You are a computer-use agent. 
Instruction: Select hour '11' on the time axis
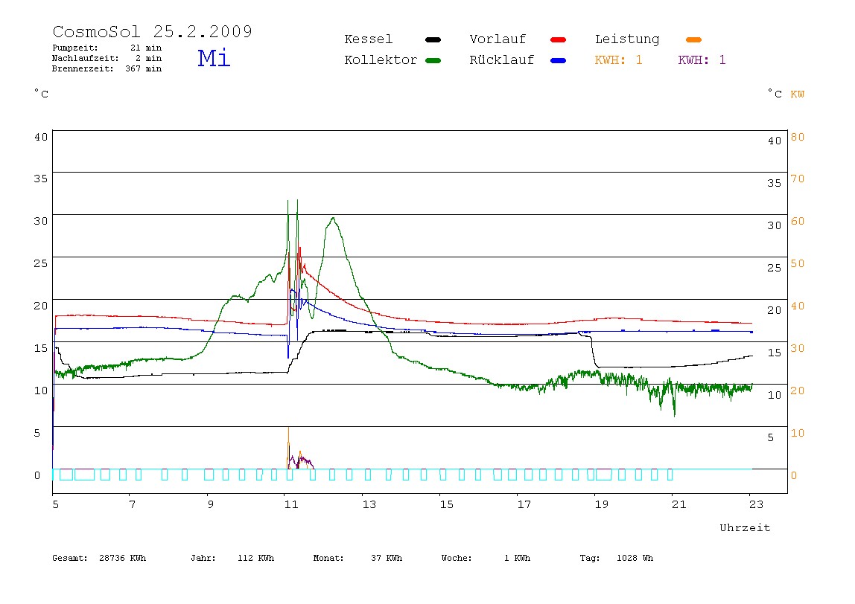291,505
